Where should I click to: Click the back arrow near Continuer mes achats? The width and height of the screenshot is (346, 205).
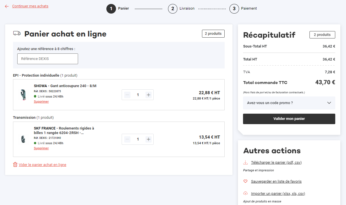(7, 6)
